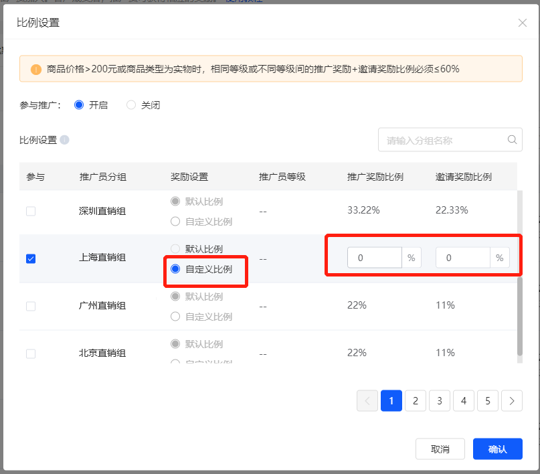
Task: Click the 推广员分组 column header
Action: (x=102, y=177)
